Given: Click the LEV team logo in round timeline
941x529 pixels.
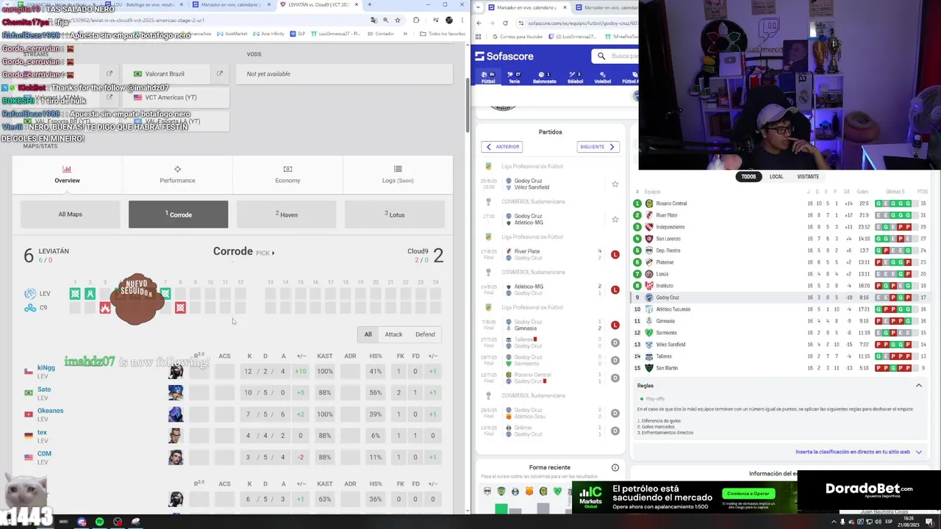Looking at the screenshot, I should [29, 293].
